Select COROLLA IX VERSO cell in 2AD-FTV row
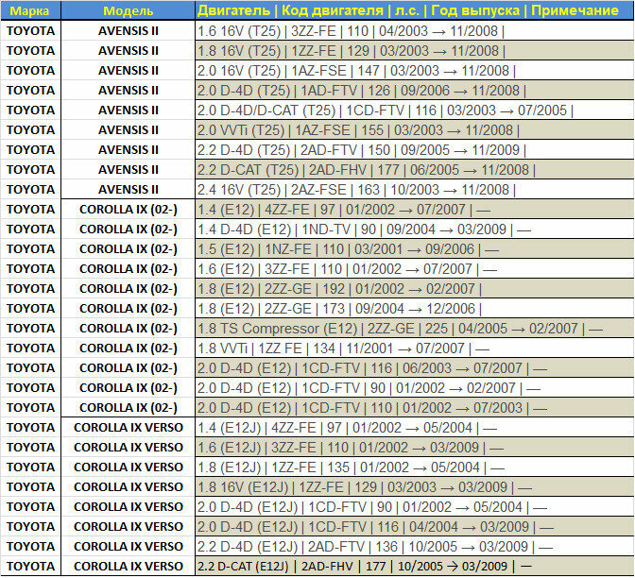Screen dimensions: 635x578 tap(128, 547)
